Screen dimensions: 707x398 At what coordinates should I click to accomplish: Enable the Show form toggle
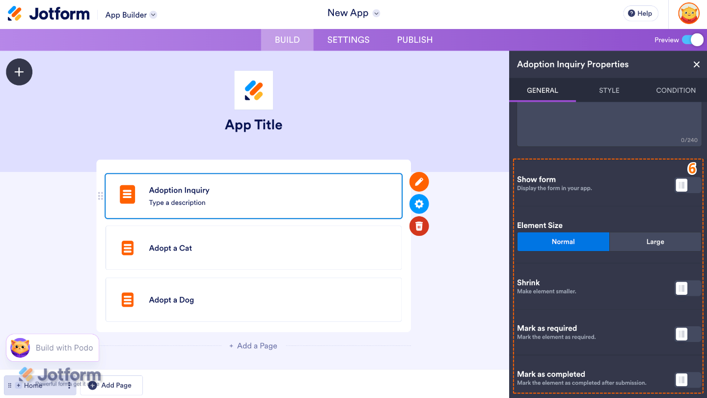click(x=687, y=185)
